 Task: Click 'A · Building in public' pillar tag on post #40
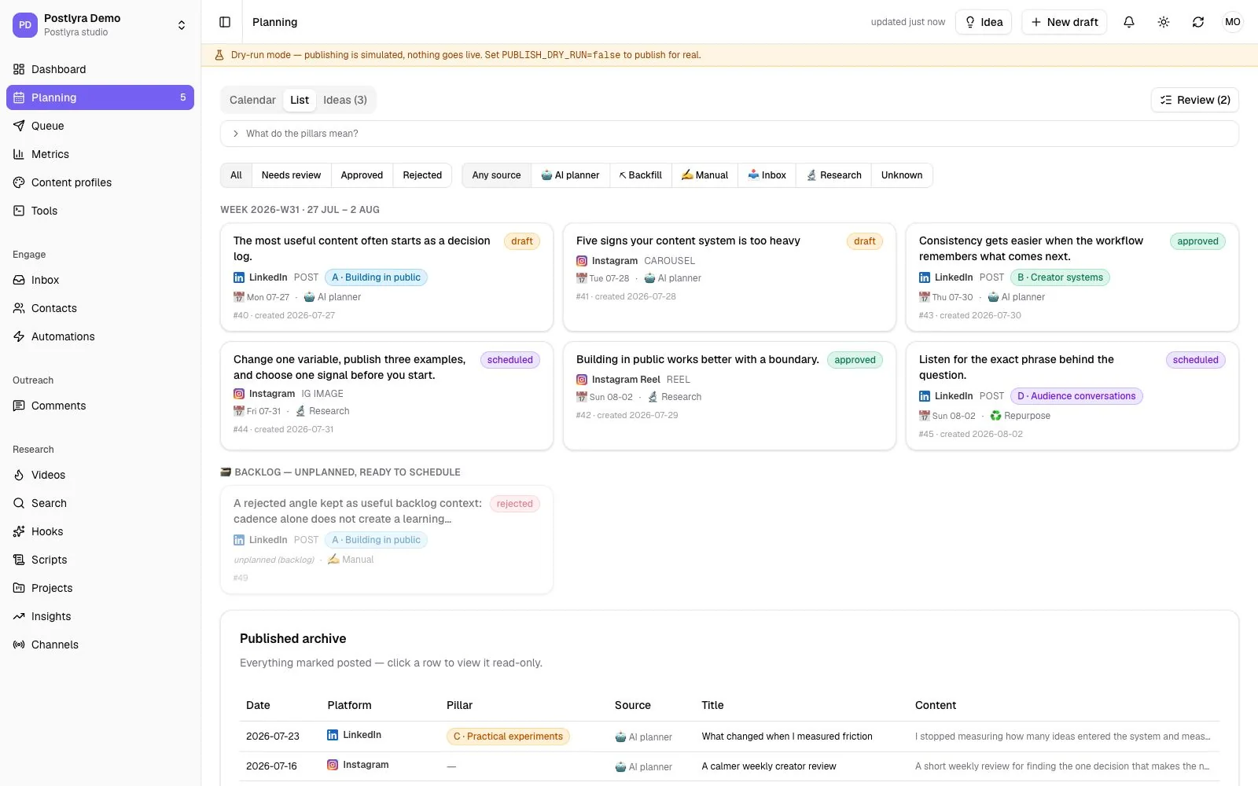click(376, 277)
